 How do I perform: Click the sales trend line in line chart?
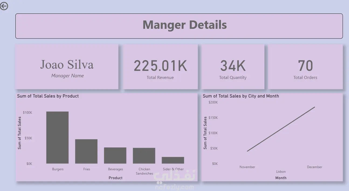coord(281,129)
